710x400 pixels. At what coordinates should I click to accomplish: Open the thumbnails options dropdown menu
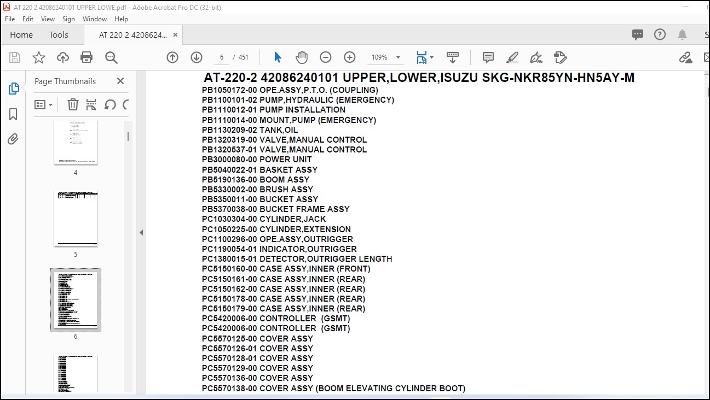coord(44,104)
